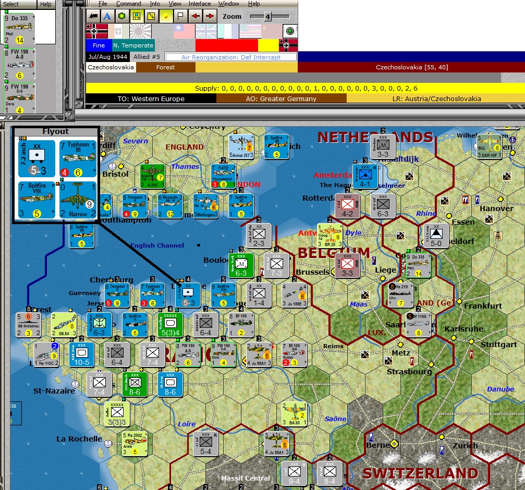This screenshot has width=525, height=490.
Task: Click the green hexagon toolbar icon
Action: [x=122, y=16]
